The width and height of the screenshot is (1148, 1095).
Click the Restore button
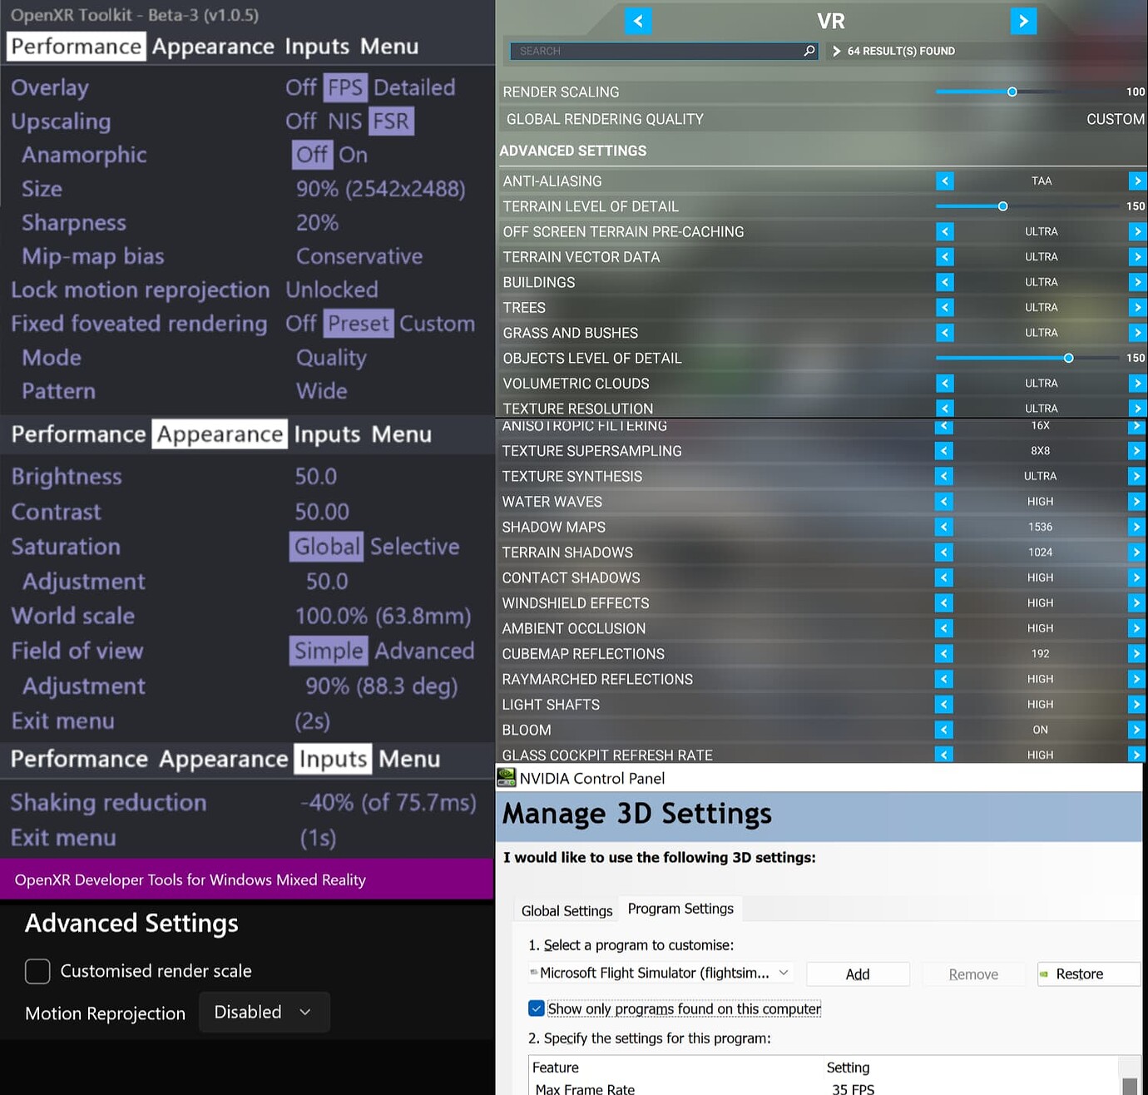tap(1087, 974)
